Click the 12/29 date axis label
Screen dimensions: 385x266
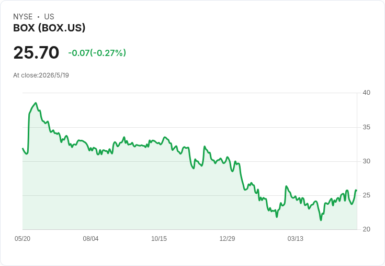227,239
